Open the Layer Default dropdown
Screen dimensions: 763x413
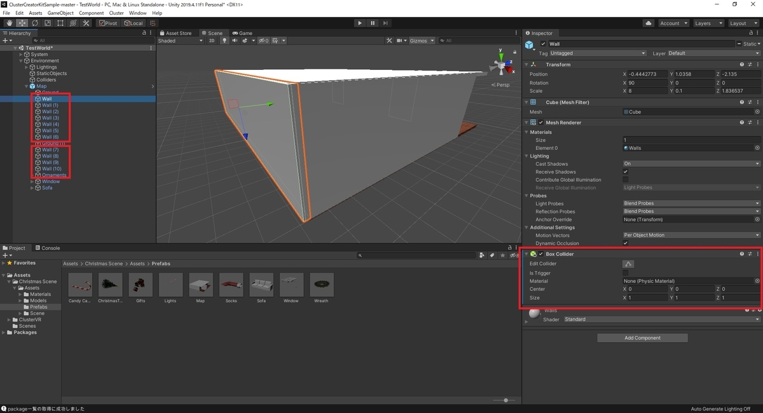(x=713, y=53)
